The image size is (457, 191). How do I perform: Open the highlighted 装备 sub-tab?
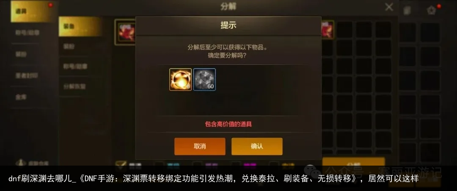(80, 27)
